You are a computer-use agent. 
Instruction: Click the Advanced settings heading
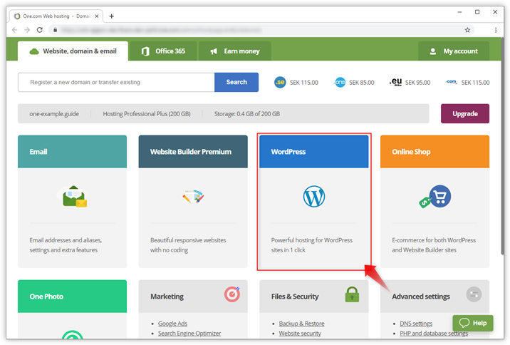421,297
